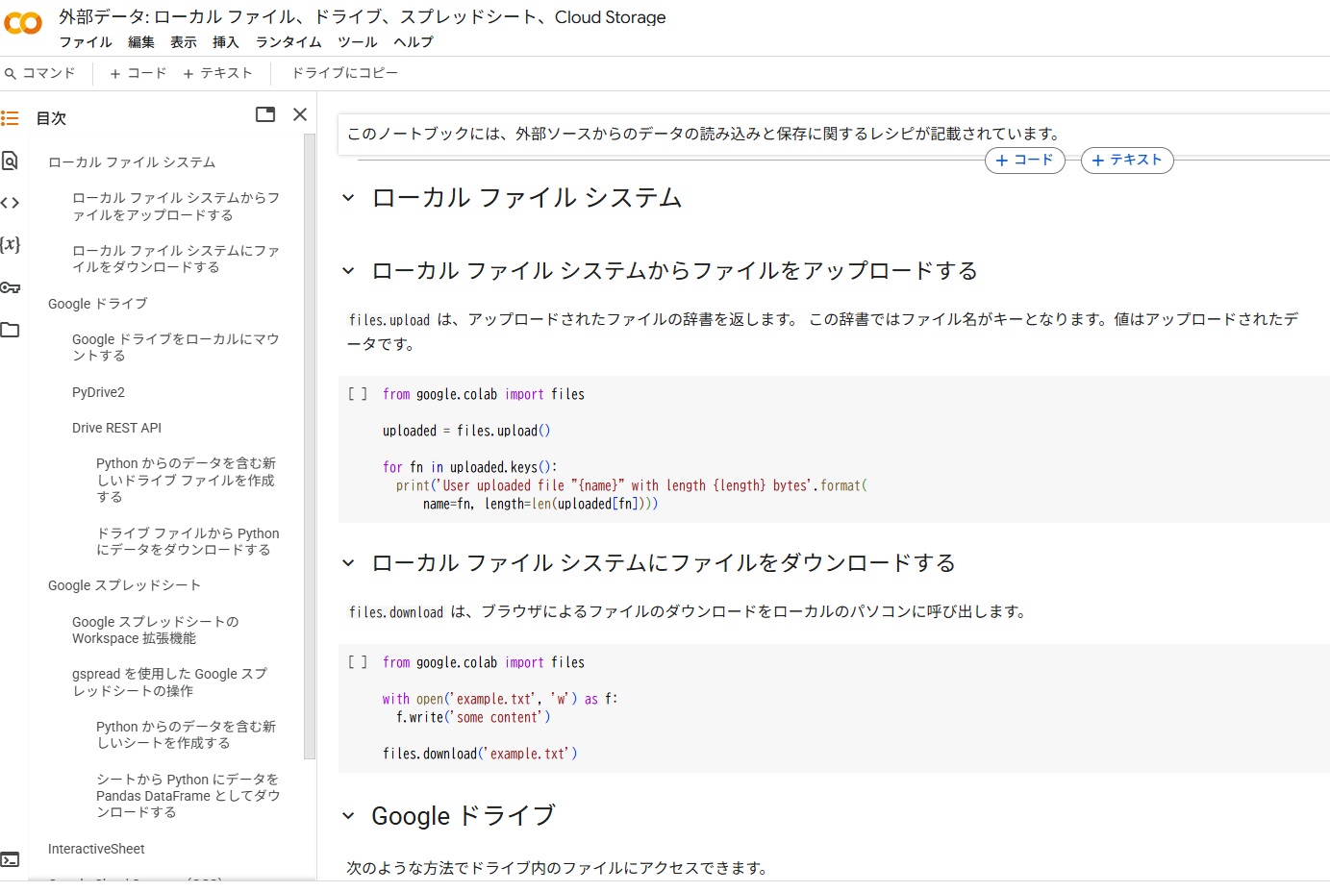Open the ツール menu
Screen dimensions: 1330x892
coord(358,42)
